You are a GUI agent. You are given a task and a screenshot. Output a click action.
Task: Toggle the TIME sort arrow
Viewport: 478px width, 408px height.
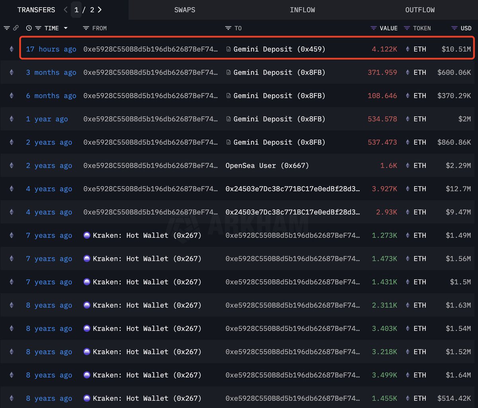(x=66, y=28)
